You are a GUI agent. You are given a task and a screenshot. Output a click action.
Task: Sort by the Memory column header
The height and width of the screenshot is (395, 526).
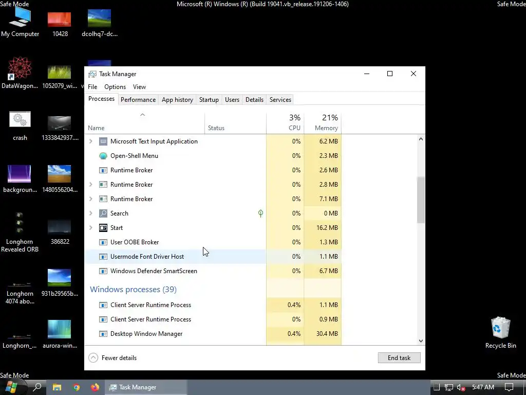[x=323, y=122]
